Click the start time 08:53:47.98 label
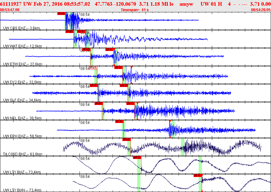 [x=10, y=10]
